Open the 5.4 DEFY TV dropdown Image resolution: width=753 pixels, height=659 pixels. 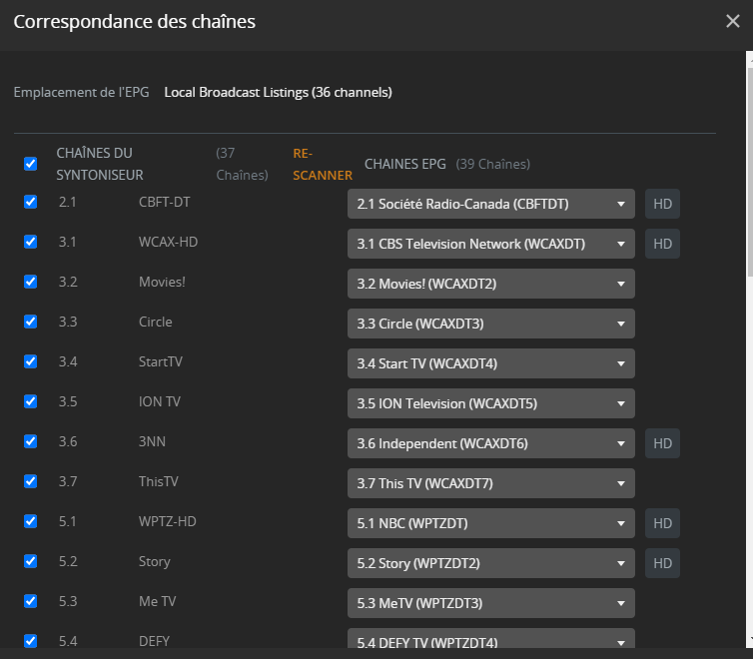coord(490,640)
